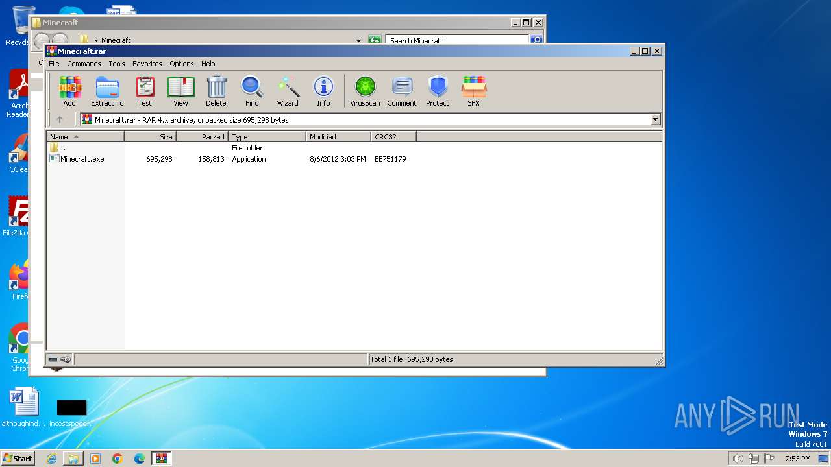
Task: Open the Tools menu
Action: click(117, 64)
